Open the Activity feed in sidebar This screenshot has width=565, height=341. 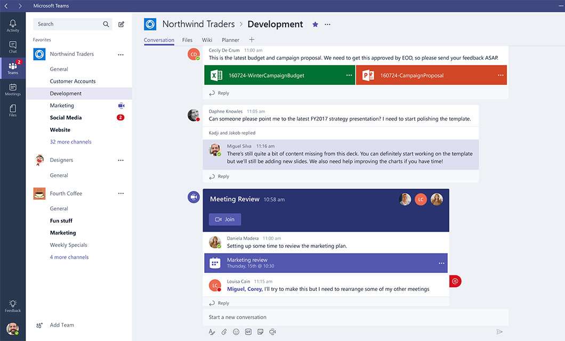click(13, 26)
